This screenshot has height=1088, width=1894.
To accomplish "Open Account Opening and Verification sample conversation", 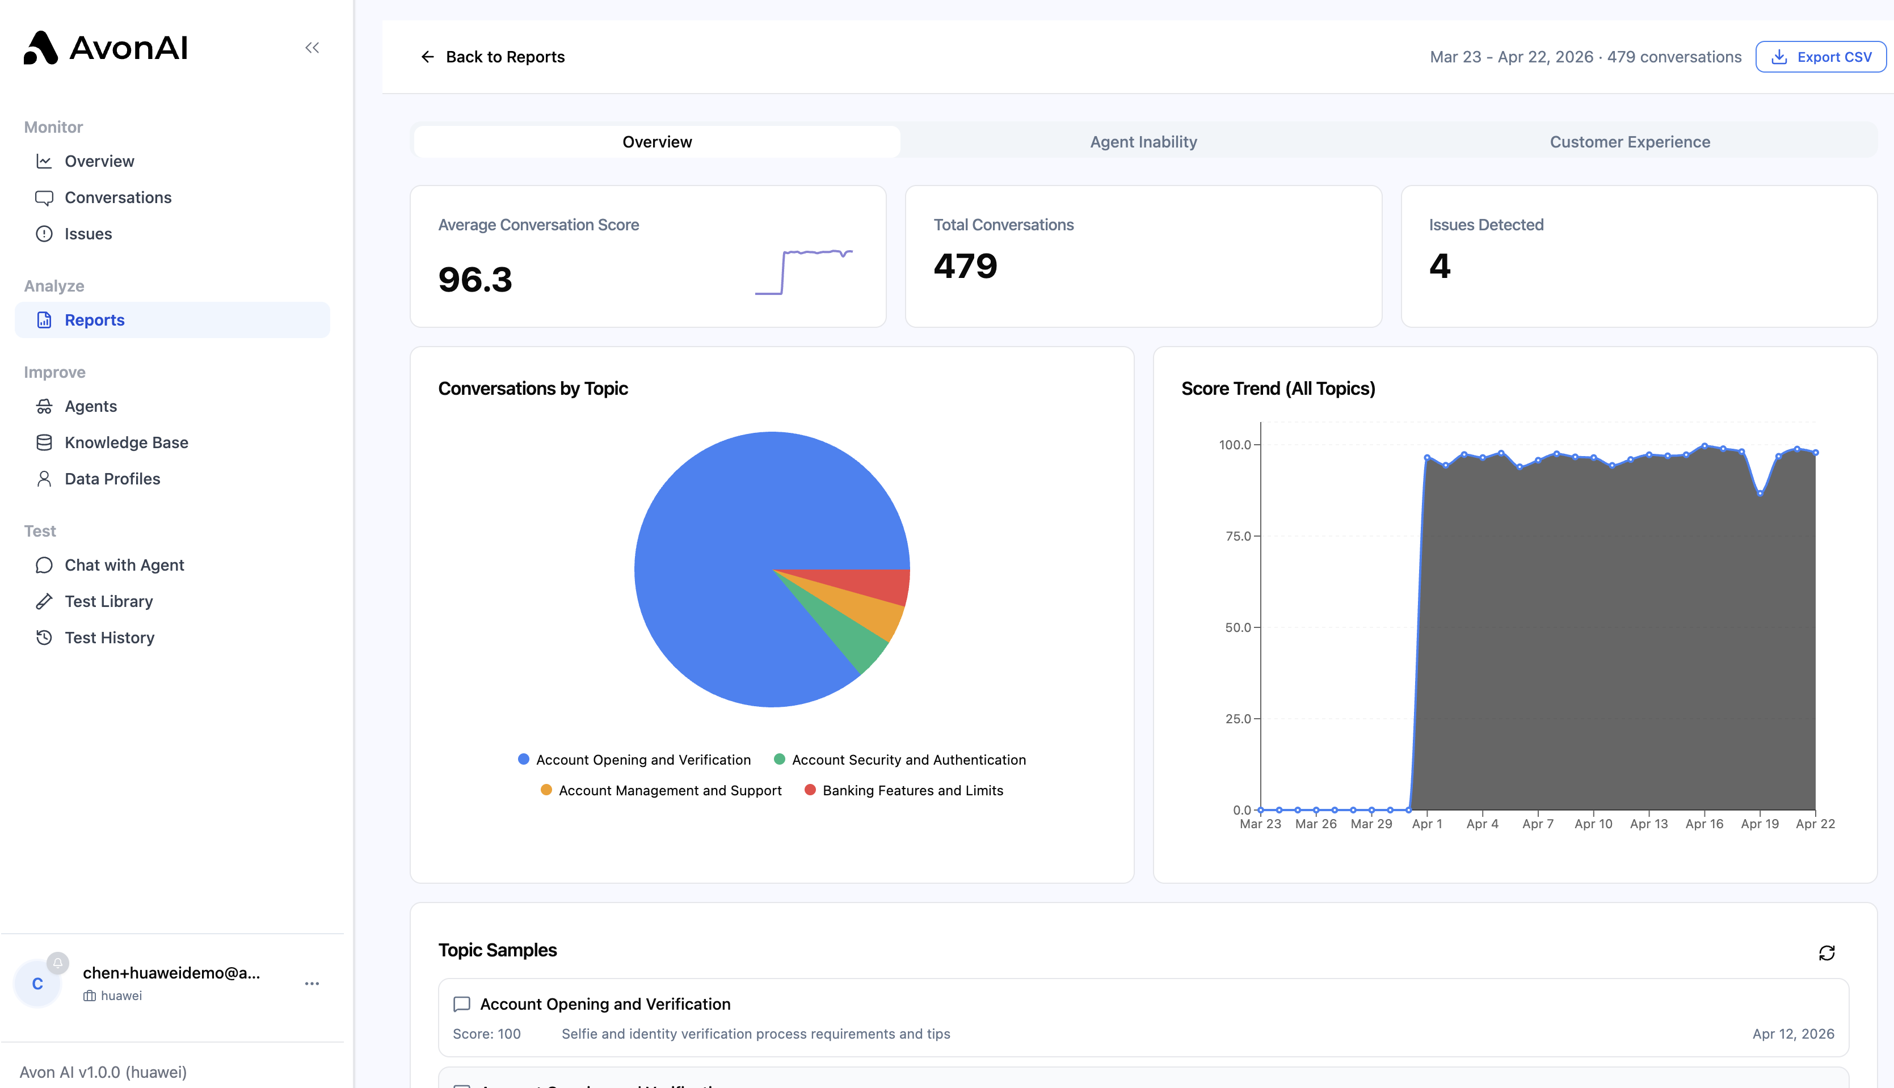I will (1143, 1018).
